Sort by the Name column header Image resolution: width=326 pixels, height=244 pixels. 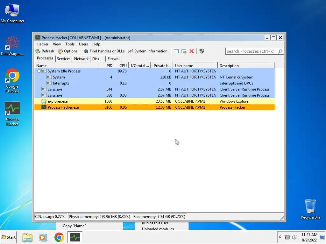pos(66,65)
